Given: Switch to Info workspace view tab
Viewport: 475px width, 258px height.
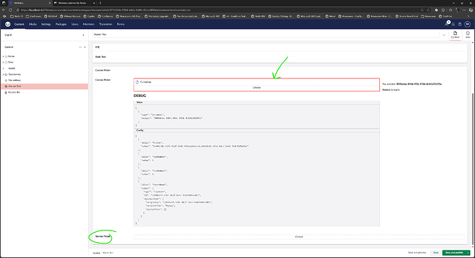Looking at the screenshot, I should point(467,35).
